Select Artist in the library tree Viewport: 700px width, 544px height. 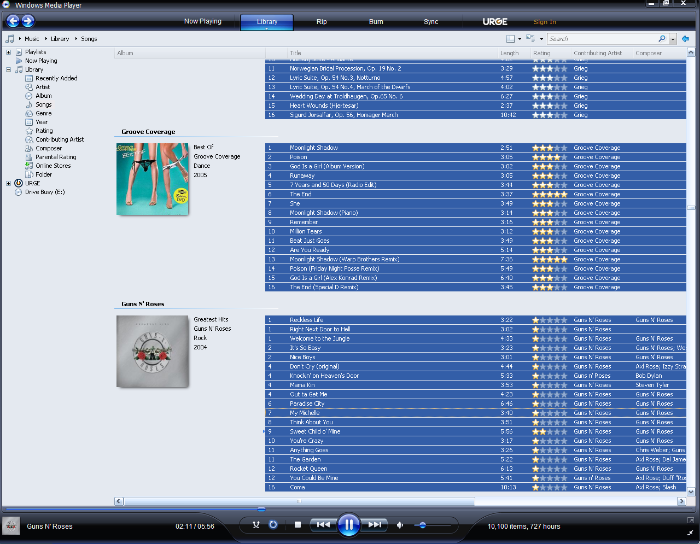[x=43, y=87]
